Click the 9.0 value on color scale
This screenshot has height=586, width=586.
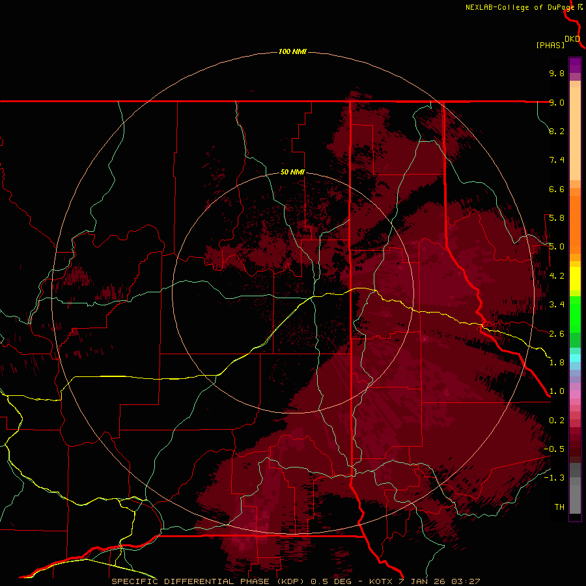click(x=557, y=102)
